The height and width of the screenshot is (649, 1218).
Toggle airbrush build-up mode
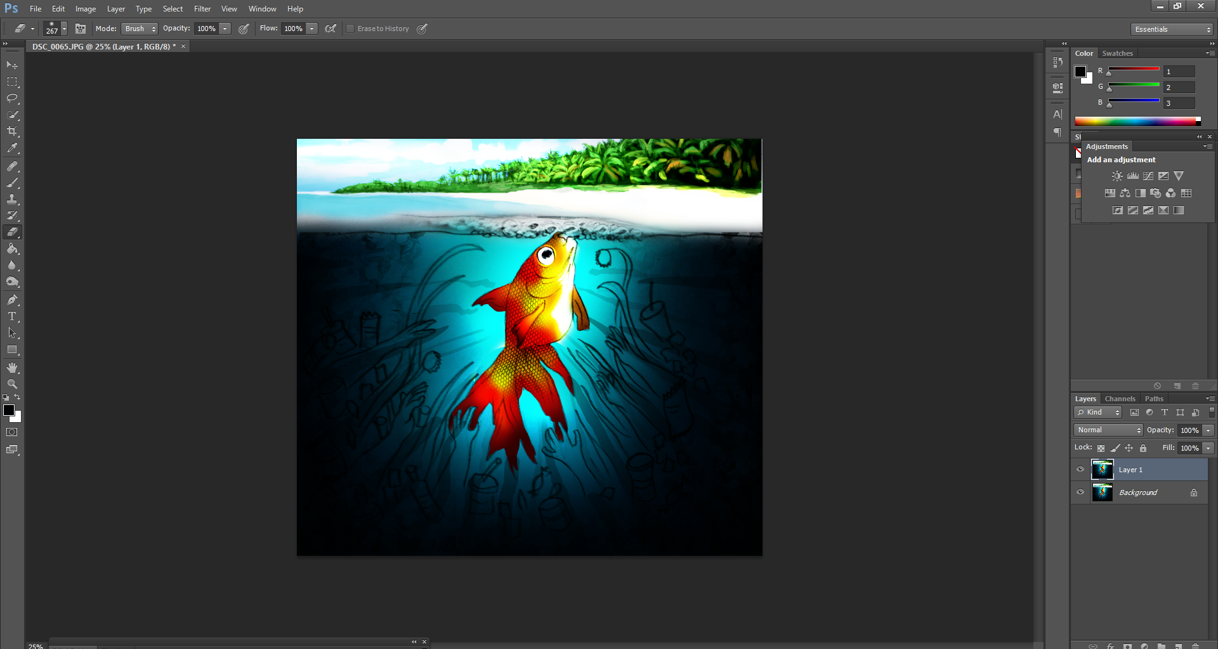coord(331,29)
